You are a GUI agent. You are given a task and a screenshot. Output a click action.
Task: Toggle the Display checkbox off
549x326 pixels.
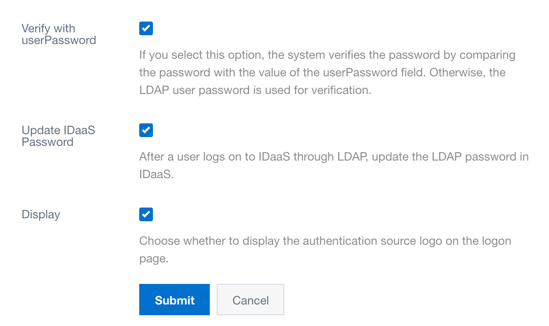(146, 214)
